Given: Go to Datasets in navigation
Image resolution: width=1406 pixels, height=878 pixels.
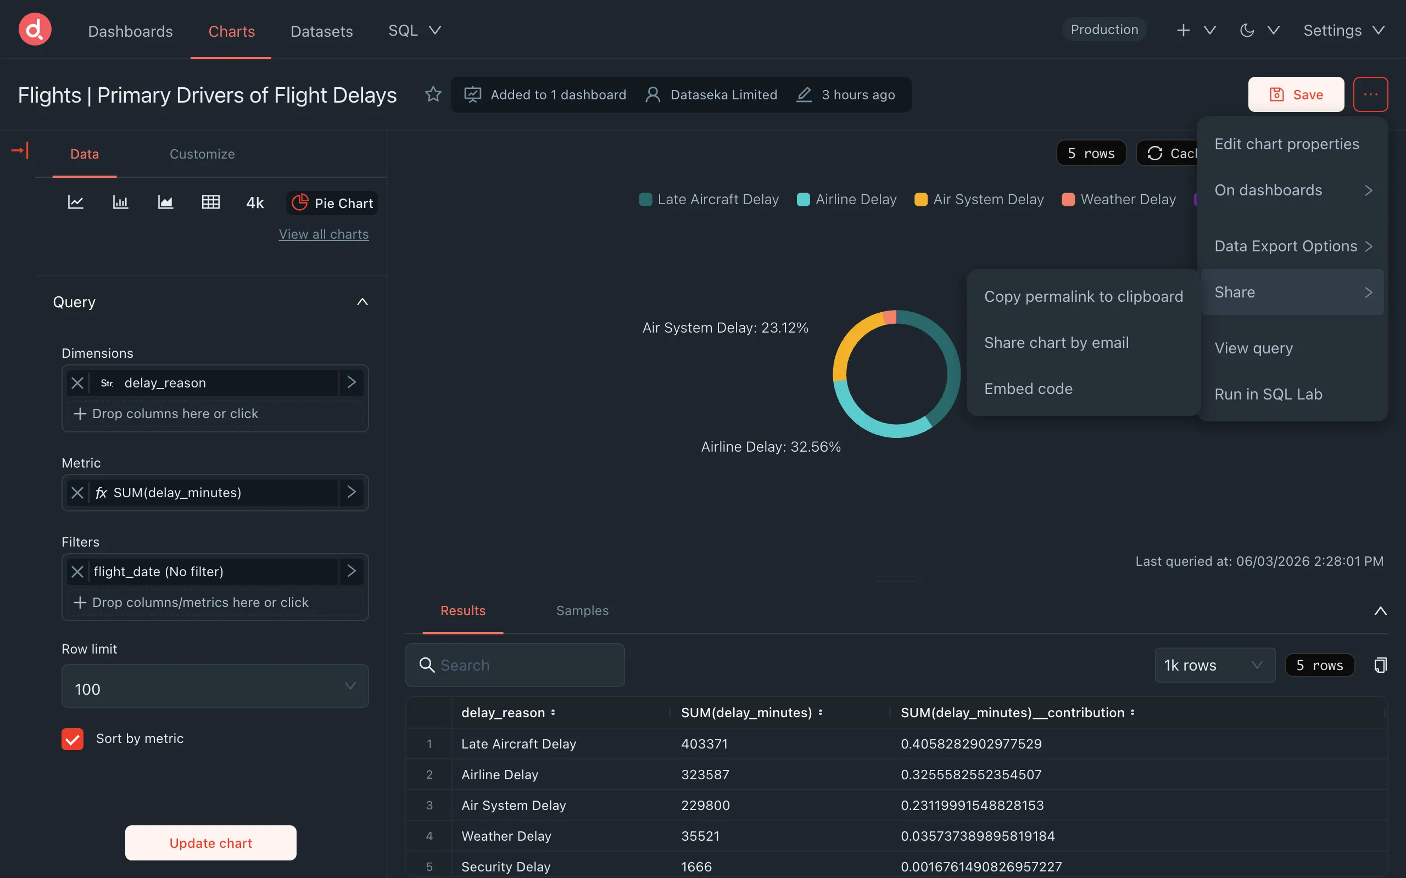Looking at the screenshot, I should coord(321,31).
